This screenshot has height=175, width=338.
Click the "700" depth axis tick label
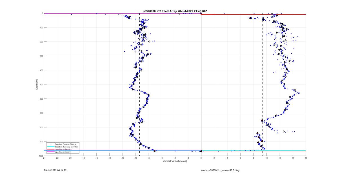[x=41, y=113]
